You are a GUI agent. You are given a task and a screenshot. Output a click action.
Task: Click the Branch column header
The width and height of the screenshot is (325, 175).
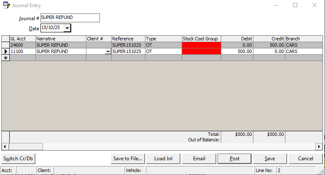[304, 39]
